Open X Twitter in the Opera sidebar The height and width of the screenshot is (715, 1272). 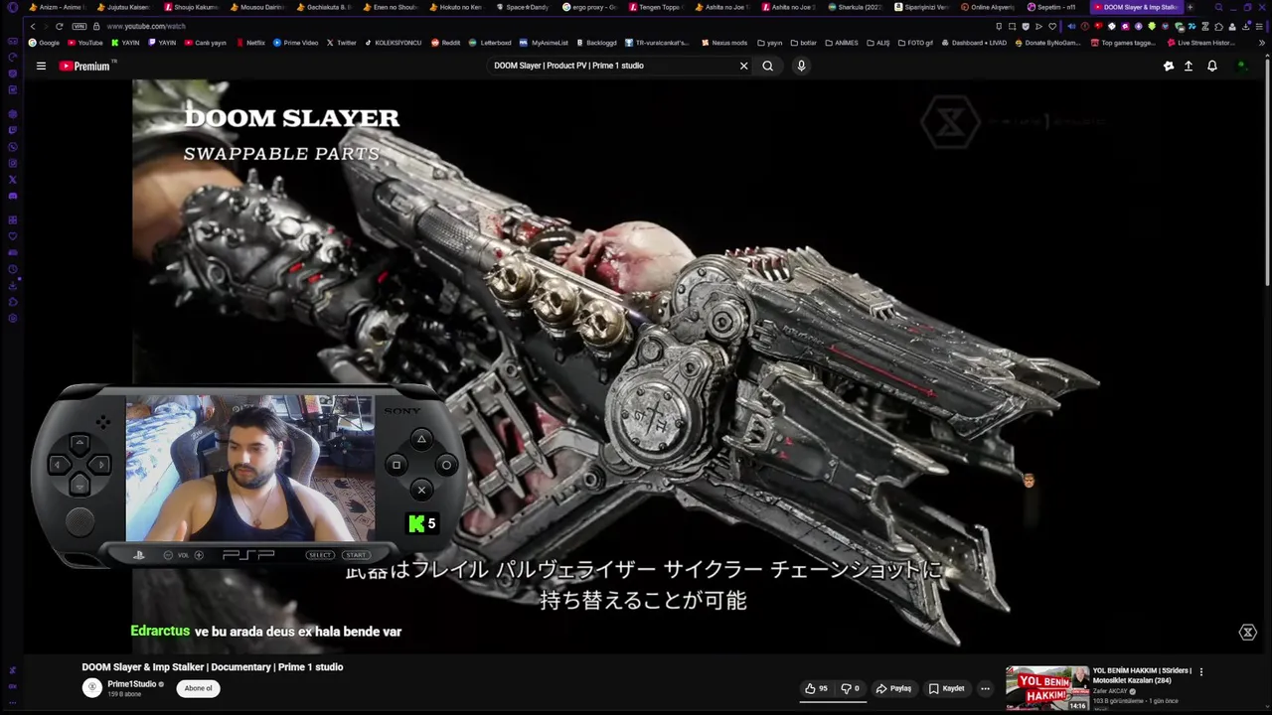tap(12, 179)
